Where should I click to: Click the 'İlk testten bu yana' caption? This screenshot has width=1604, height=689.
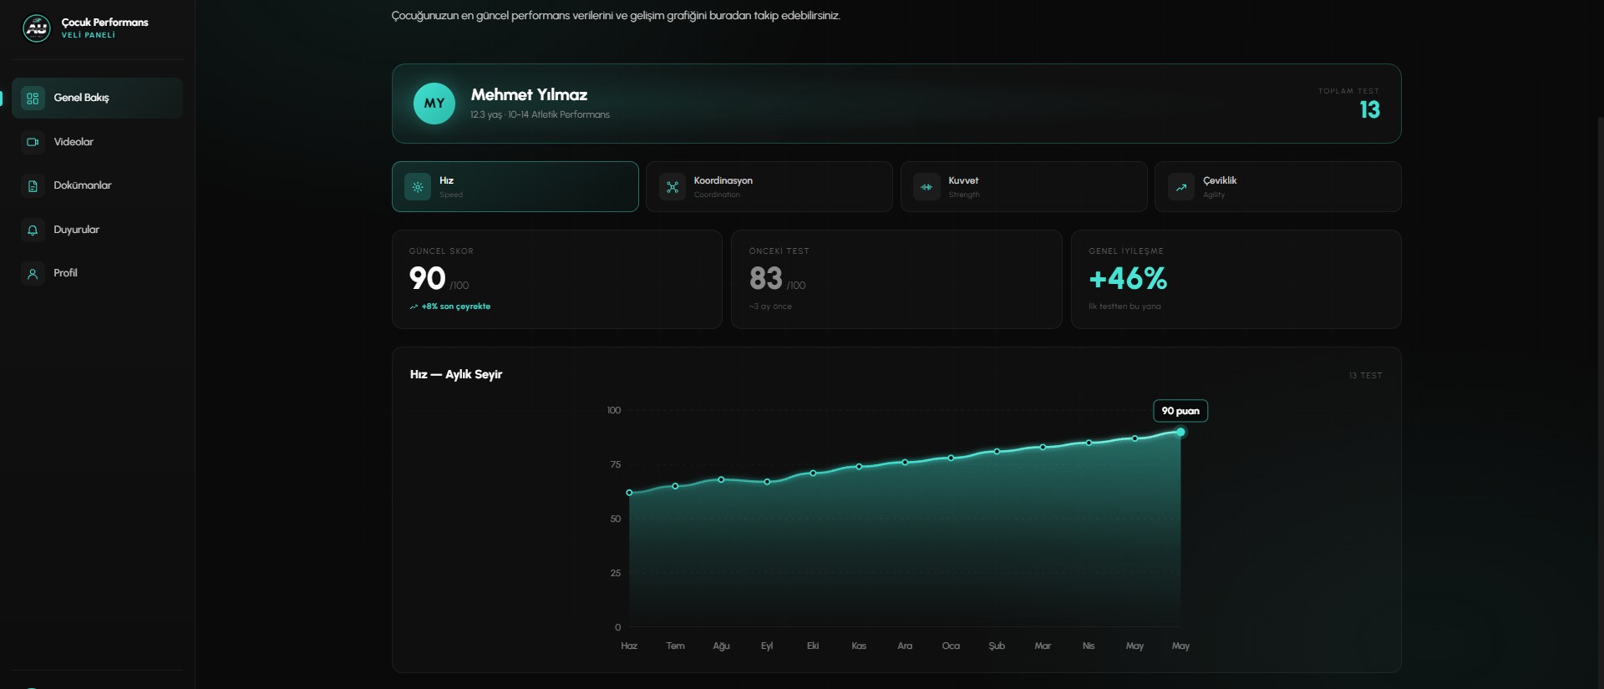click(x=1124, y=307)
